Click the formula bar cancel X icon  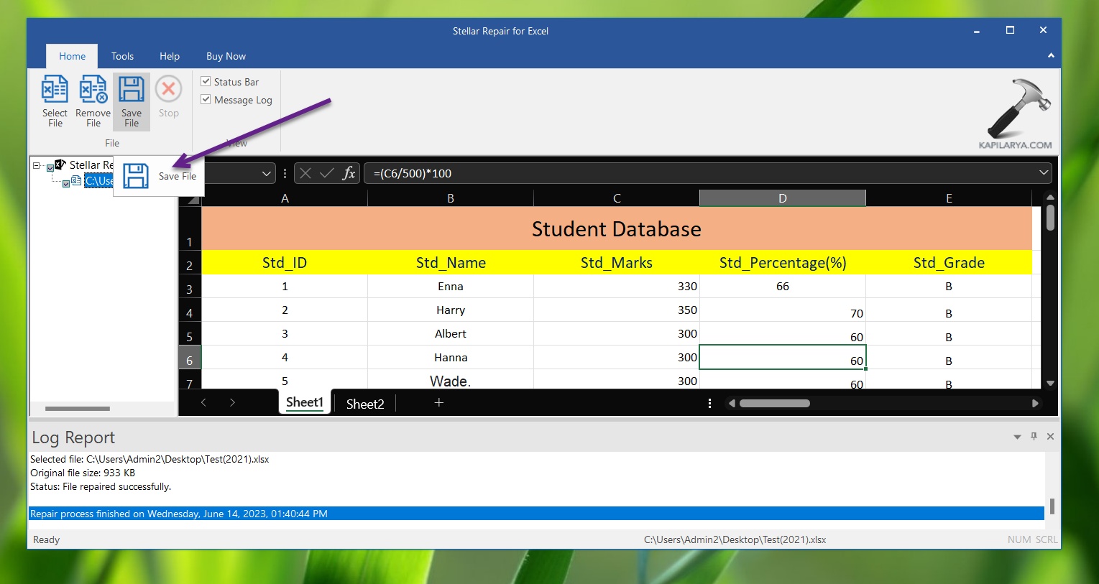coord(305,173)
